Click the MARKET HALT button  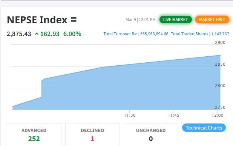coord(212,20)
